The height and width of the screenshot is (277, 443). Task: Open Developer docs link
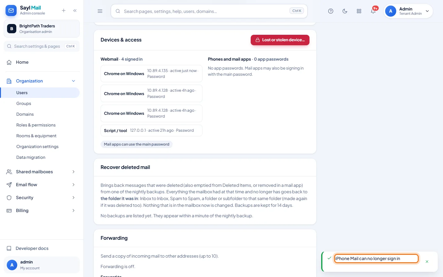[x=32, y=248]
